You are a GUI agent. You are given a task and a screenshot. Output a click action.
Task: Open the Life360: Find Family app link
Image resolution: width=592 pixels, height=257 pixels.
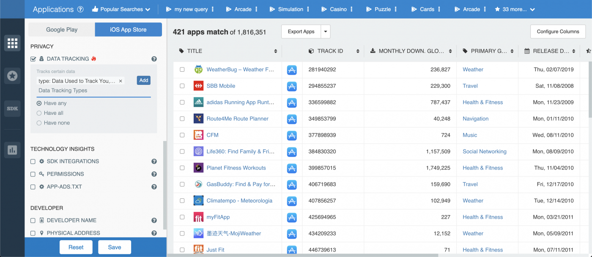tap(240, 151)
